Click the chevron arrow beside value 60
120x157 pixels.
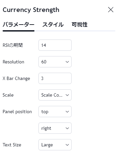pyautogui.click(x=67, y=62)
